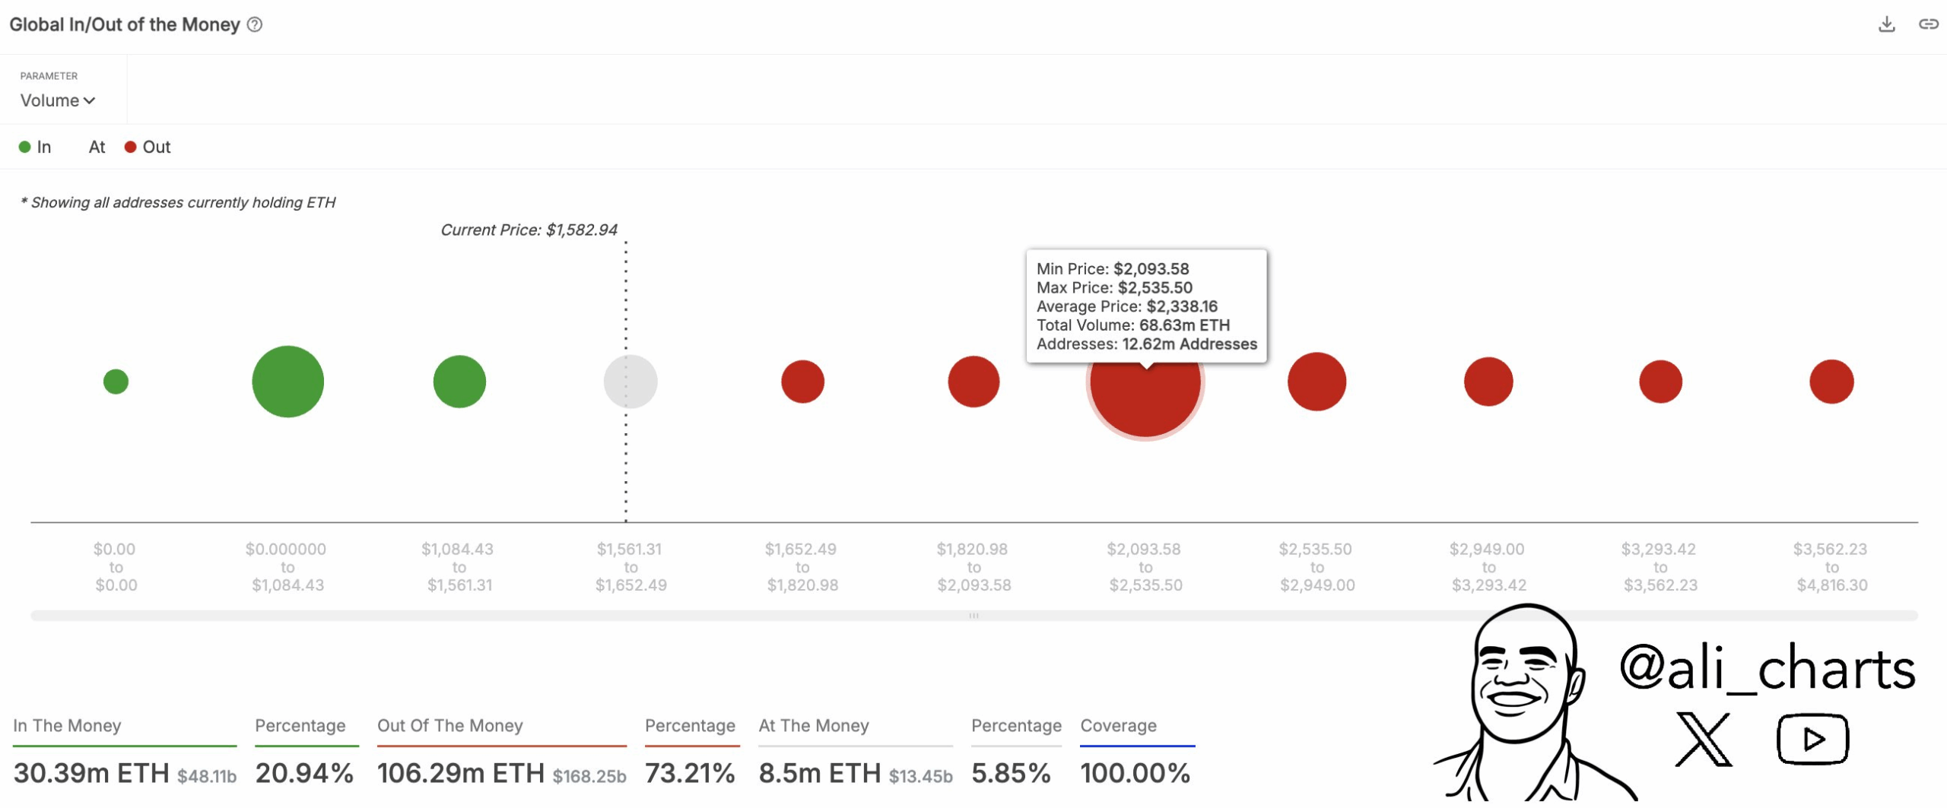
Task: Click the X logo under @ali_charts
Action: [1704, 738]
